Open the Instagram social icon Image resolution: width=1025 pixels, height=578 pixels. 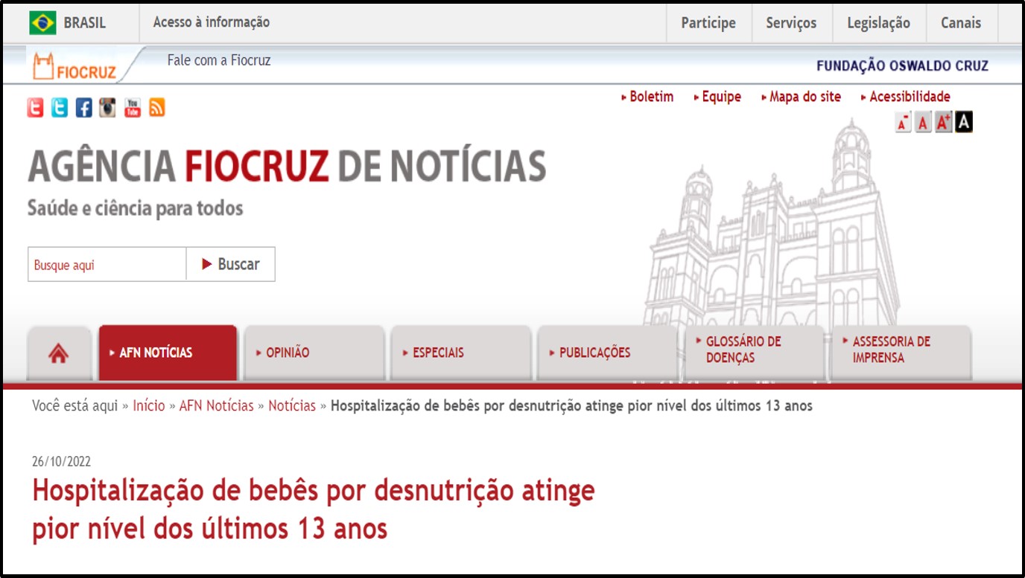tap(108, 108)
